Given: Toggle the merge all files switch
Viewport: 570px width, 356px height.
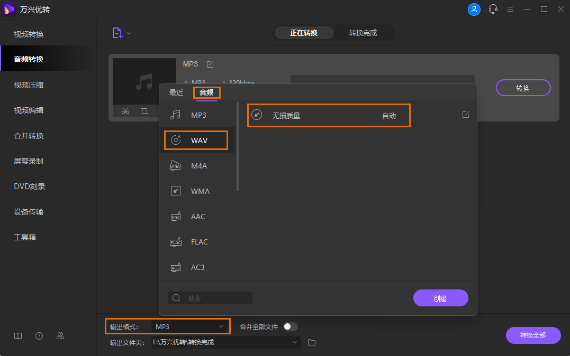Looking at the screenshot, I should (x=291, y=326).
